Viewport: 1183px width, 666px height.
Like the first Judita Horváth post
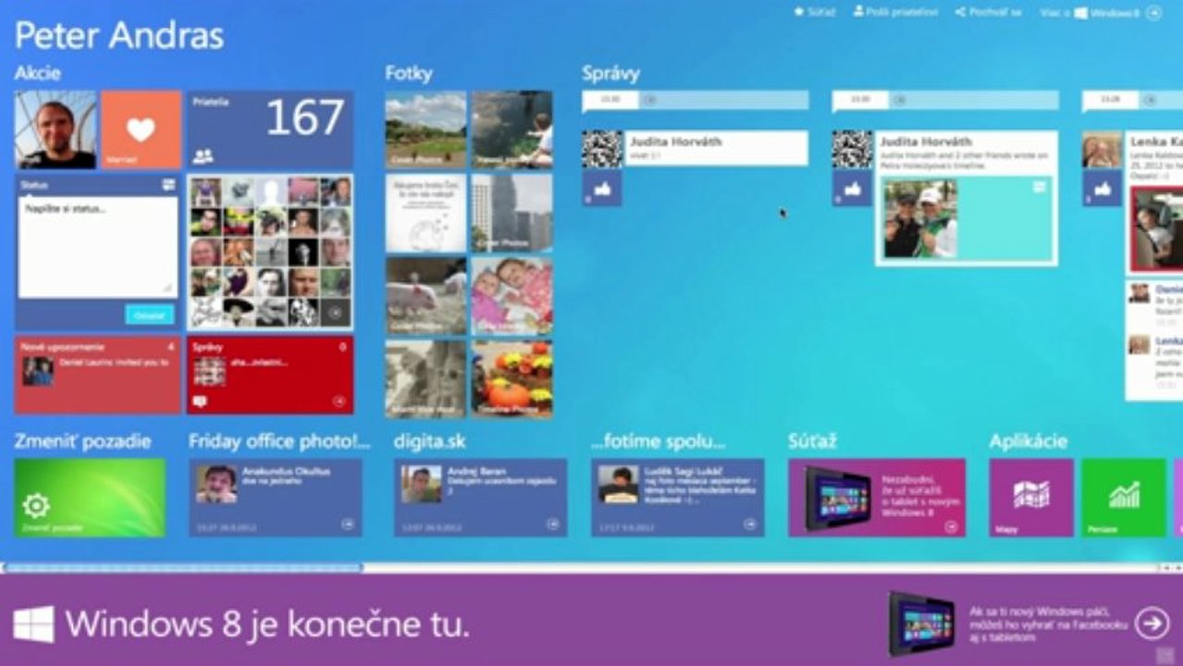[x=601, y=188]
